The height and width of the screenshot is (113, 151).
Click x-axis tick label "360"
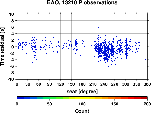click(147, 84)
